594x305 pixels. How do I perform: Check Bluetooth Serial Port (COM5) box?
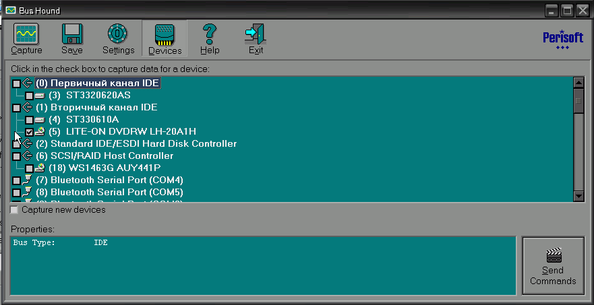point(16,193)
